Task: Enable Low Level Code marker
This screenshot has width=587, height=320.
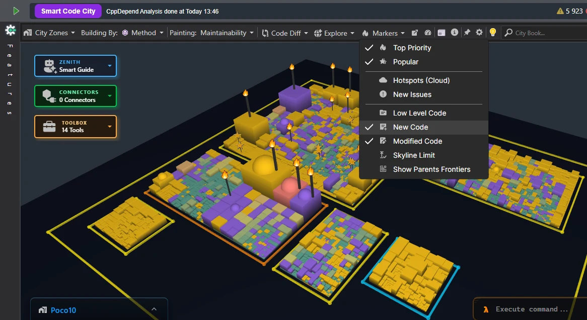Action: point(423,113)
